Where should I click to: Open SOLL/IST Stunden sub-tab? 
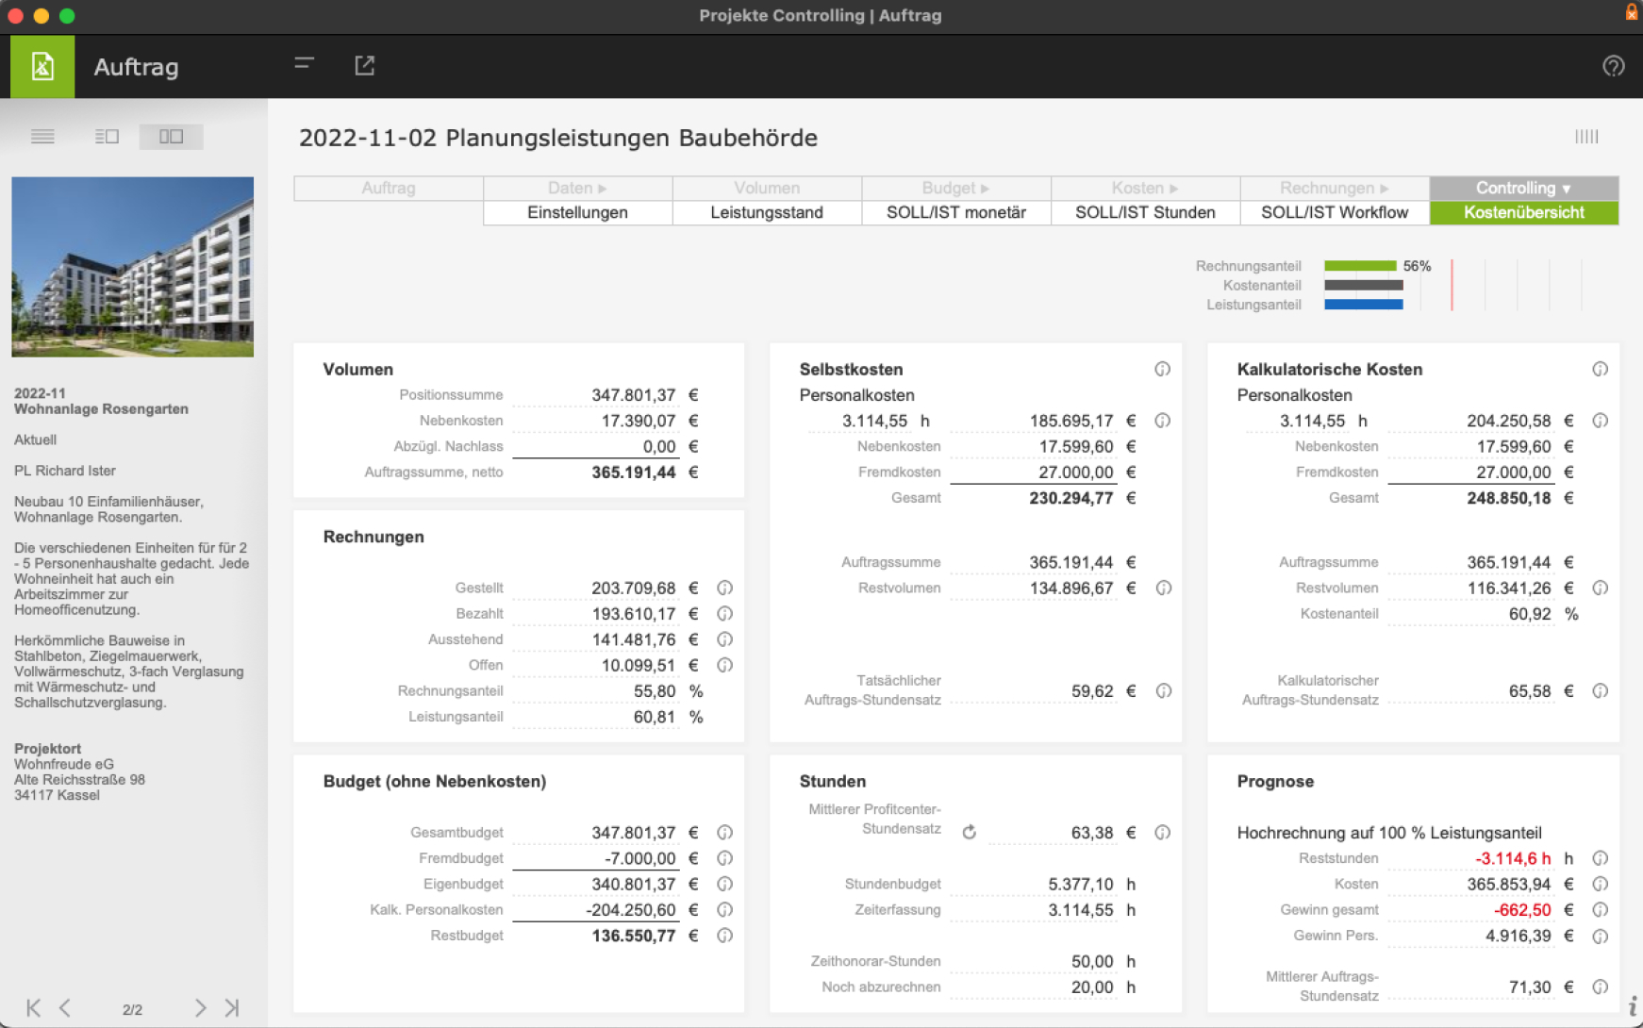[x=1145, y=212]
